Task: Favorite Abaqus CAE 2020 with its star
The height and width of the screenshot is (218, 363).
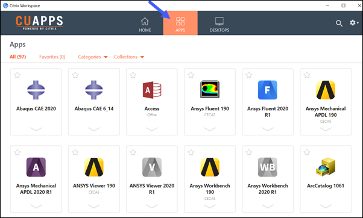Action: tap(17, 75)
